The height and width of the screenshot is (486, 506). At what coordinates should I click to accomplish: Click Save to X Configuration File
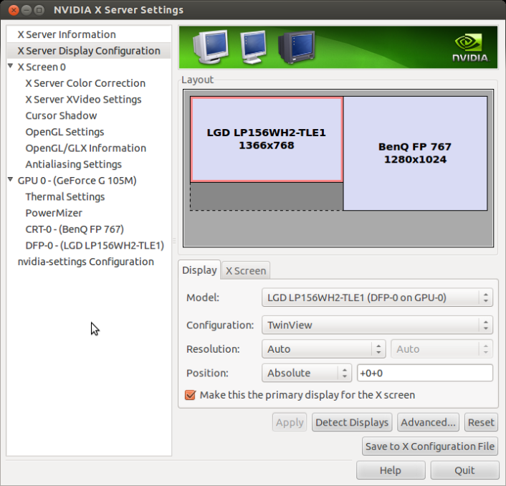click(430, 446)
